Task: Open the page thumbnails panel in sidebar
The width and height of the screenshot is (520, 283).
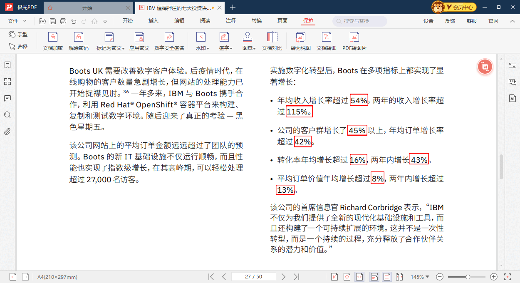Action: [7, 82]
